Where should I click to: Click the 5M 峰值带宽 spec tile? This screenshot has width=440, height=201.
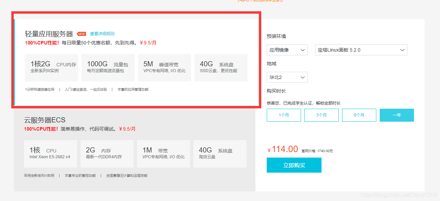click(164, 67)
